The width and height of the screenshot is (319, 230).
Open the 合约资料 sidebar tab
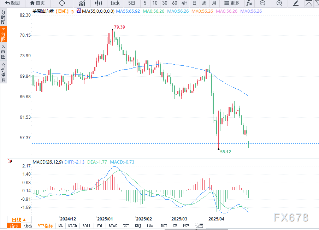pyautogui.click(x=3, y=73)
